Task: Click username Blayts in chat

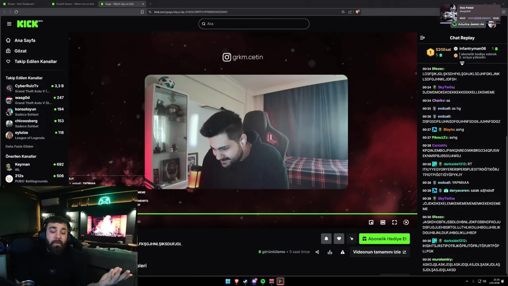Action: coord(448,129)
